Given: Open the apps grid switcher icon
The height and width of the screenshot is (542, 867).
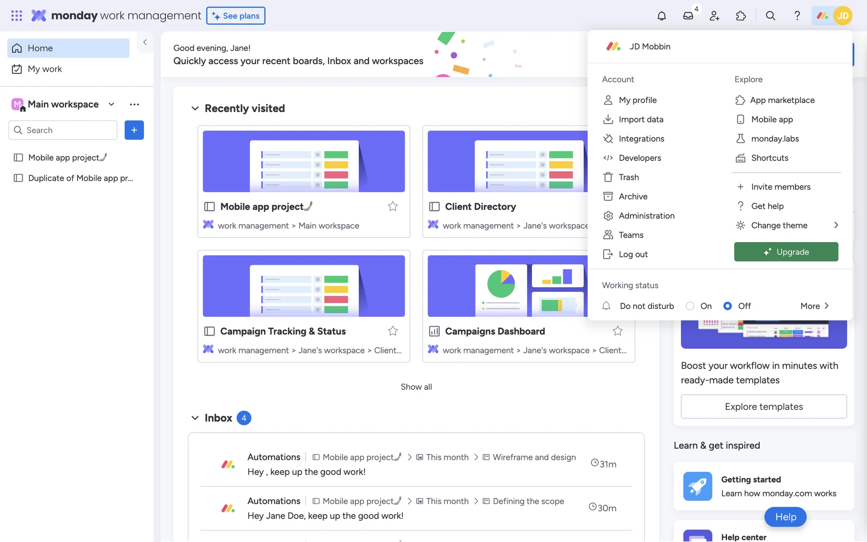Looking at the screenshot, I should (17, 16).
